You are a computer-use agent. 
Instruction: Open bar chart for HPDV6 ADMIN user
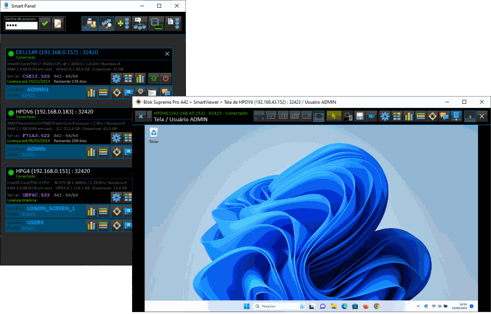(91, 152)
